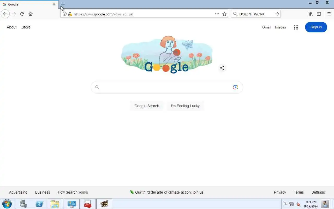Show site information icon in address bar

click(x=65, y=14)
